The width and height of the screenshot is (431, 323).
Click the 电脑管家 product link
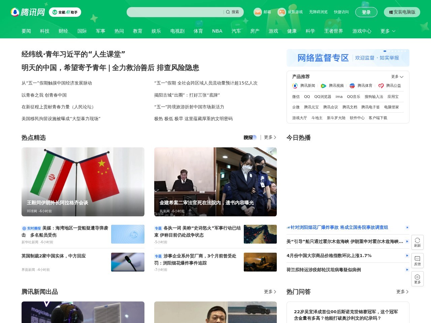pos(392,107)
